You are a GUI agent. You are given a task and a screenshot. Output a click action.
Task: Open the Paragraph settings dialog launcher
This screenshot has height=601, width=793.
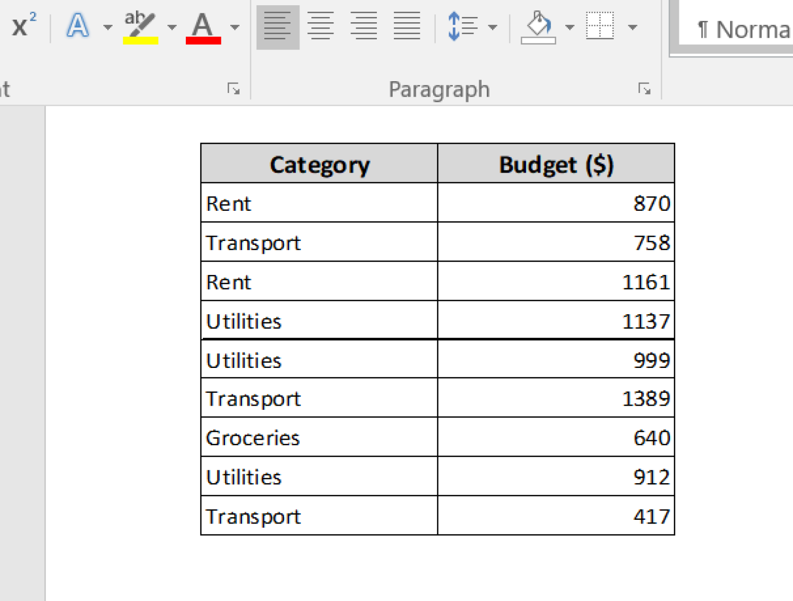pos(645,89)
